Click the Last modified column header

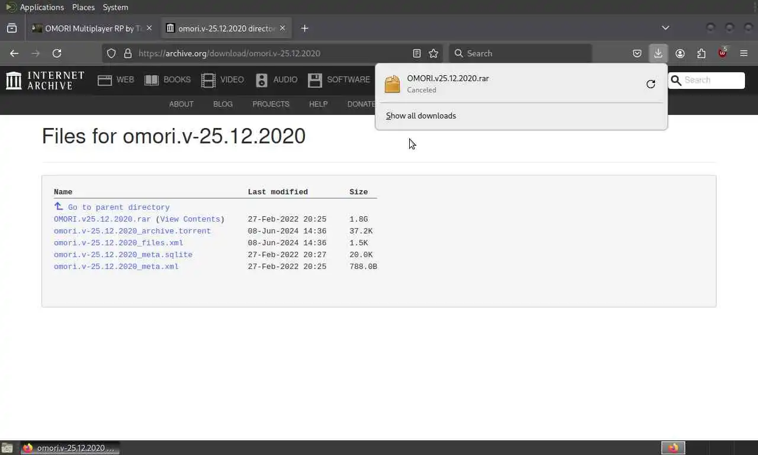pyautogui.click(x=278, y=192)
